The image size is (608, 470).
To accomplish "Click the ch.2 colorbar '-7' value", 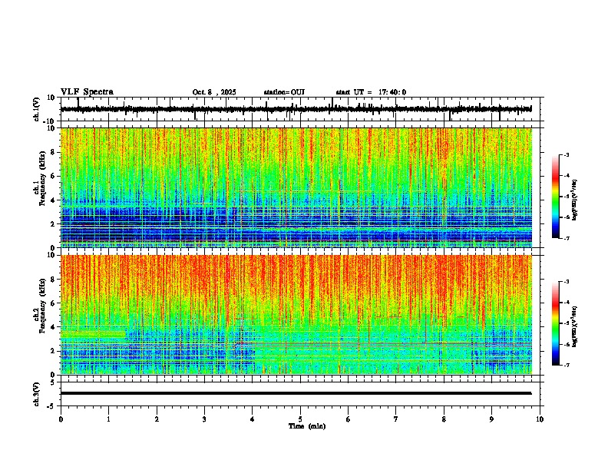I will [567, 365].
